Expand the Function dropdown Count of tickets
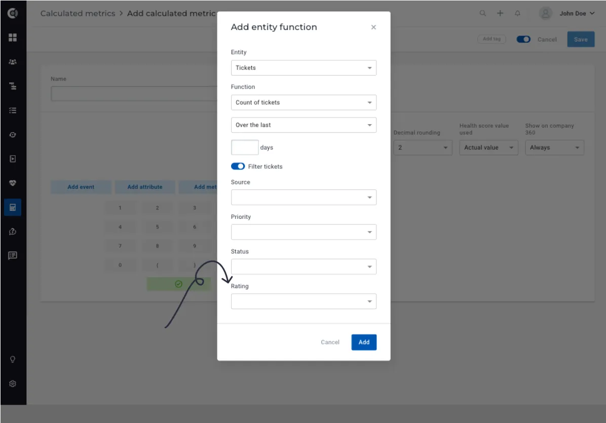The image size is (606, 423). (x=304, y=103)
